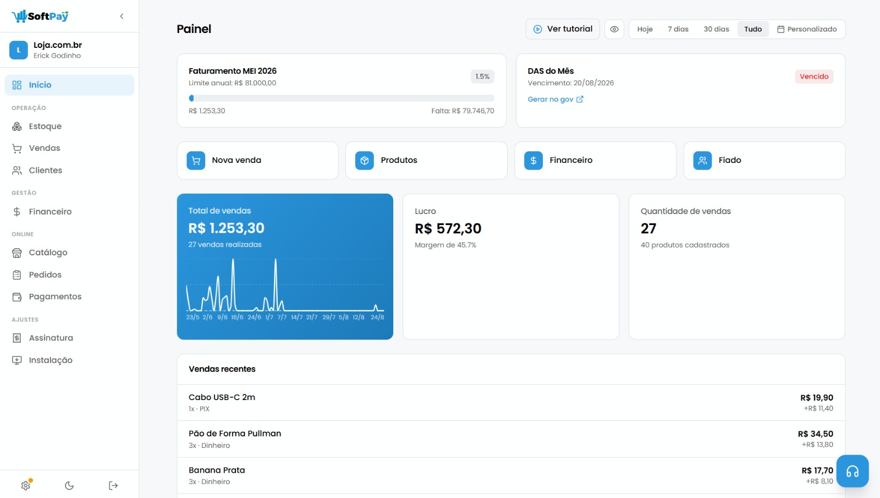The height and width of the screenshot is (498, 880).
Task: Select the Hoje period filter
Action: [645, 29]
